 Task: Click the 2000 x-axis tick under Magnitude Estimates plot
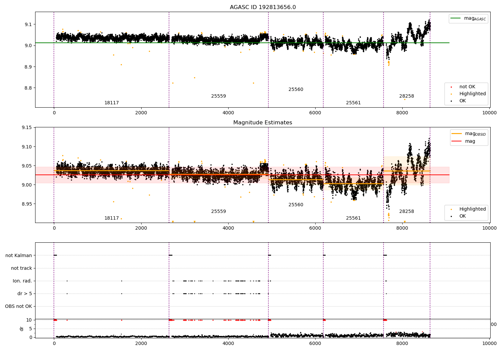[x=141, y=228]
